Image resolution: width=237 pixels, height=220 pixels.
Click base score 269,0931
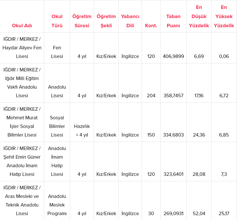click(x=173, y=213)
